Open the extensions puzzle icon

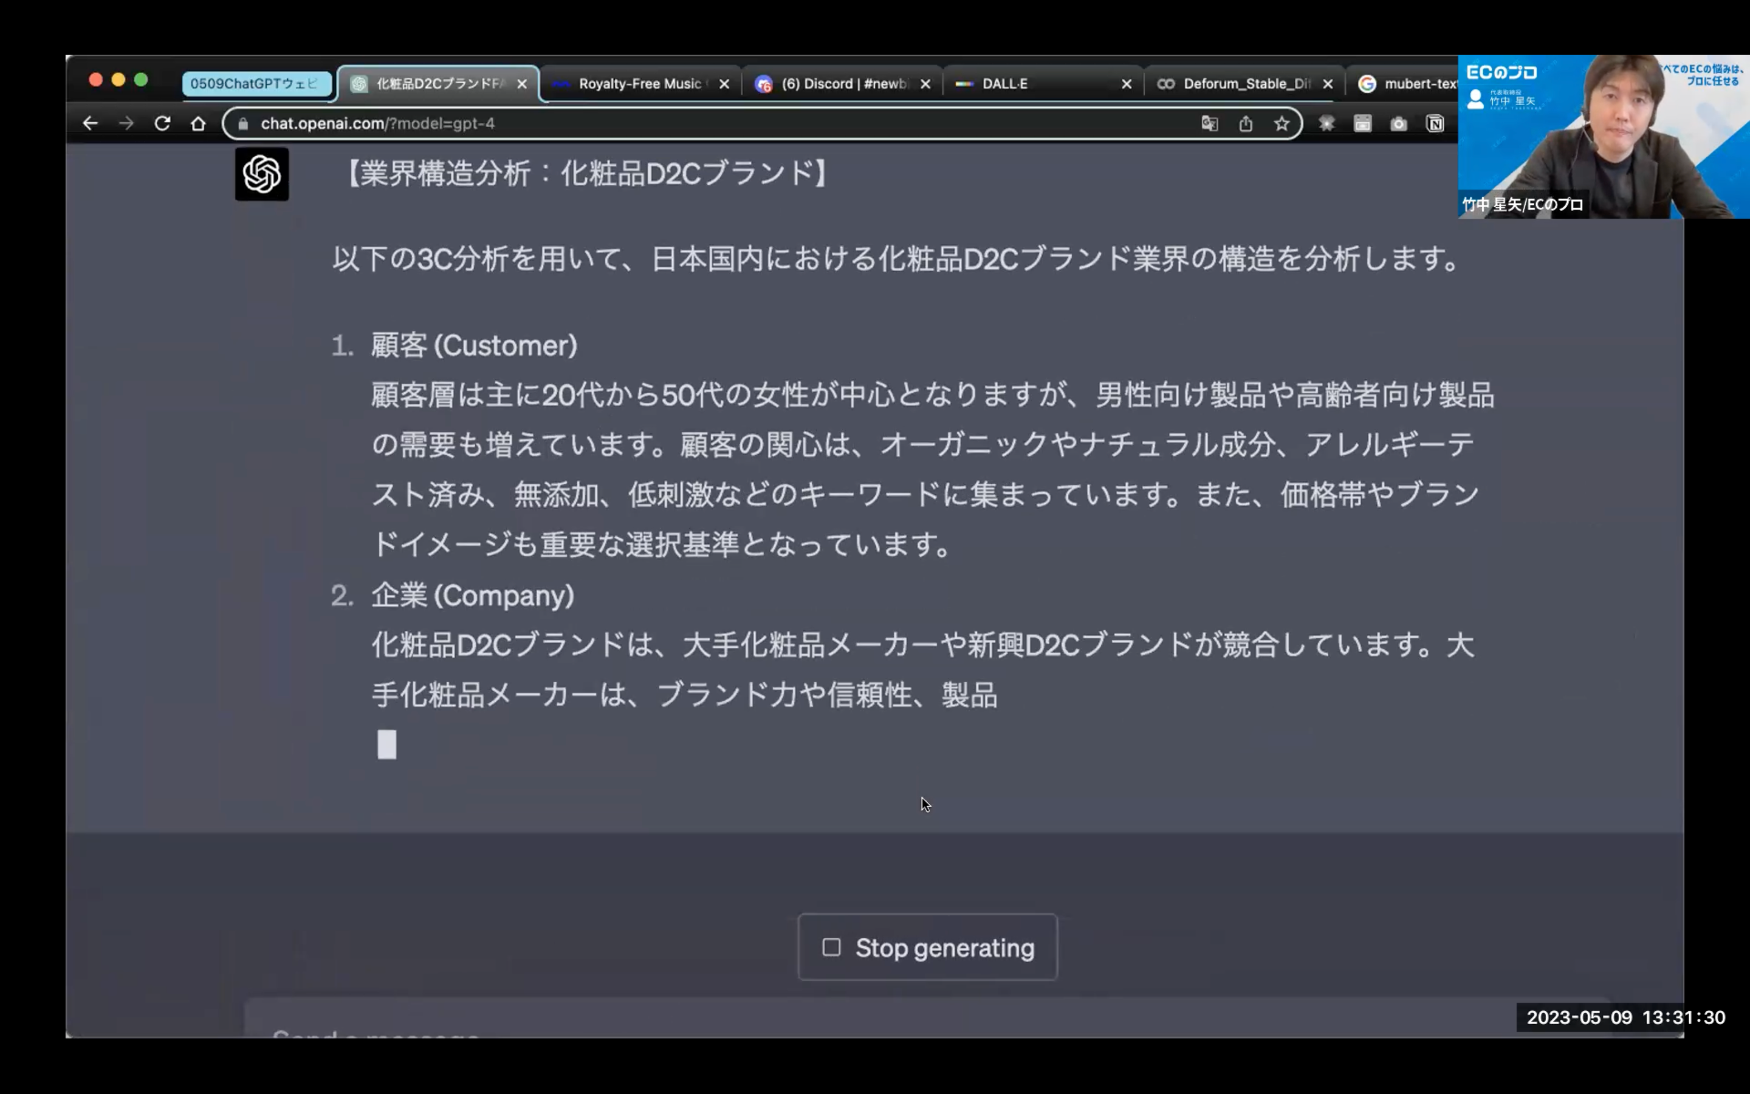pyautogui.click(x=1326, y=124)
